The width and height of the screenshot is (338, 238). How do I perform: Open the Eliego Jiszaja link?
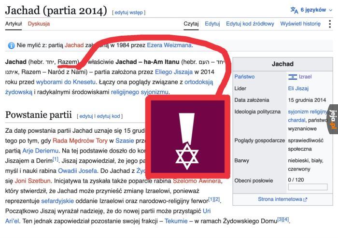click(x=174, y=72)
